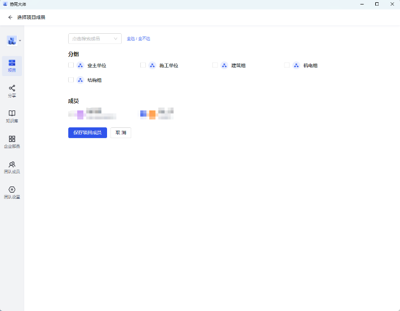The image size is (400, 311).
Task: Open 团队设置 (Team settings) in the sidebar
Action: coord(12,192)
